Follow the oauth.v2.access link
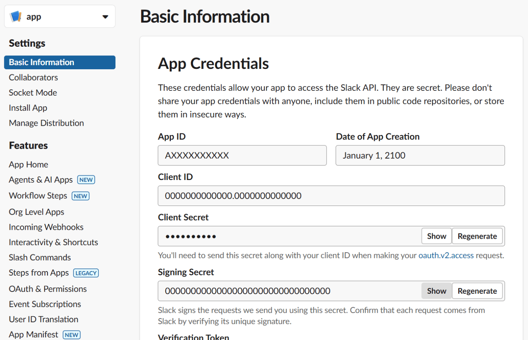The width and height of the screenshot is (528, 340). click(446, 256)
